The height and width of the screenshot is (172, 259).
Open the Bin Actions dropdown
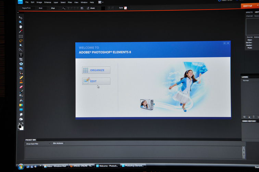59,143
